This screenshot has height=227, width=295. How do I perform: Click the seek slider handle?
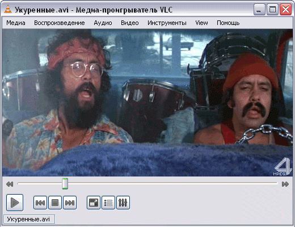tap(65, 183)
